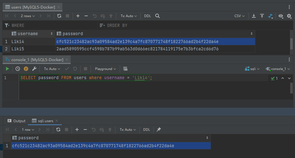Toggle view eye icon in users toolbar
The height and width of the screenshot is (158, 295).
point(281,16)
